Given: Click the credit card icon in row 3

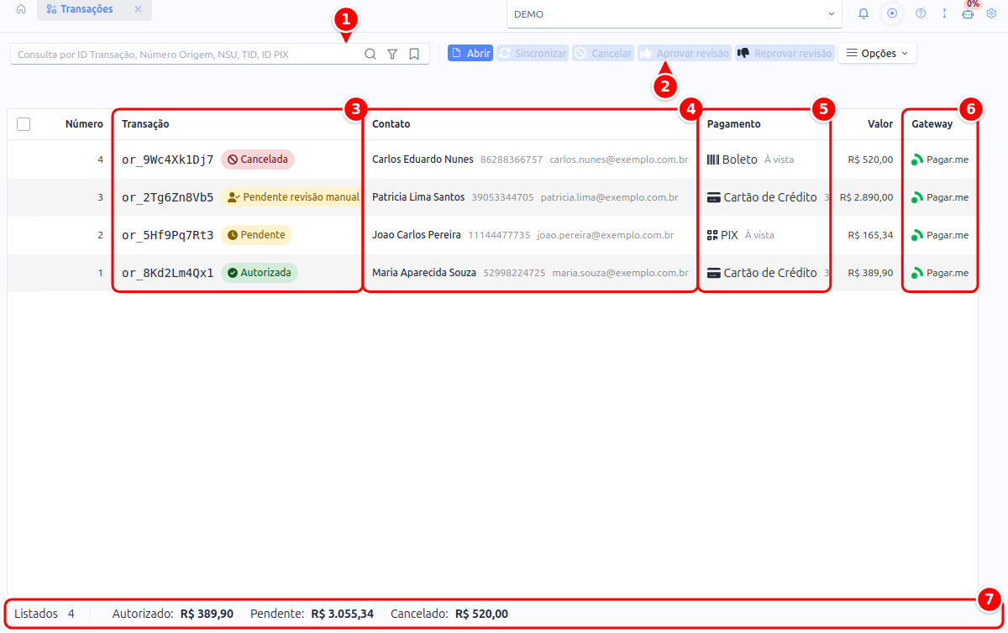Looking at the screenshot, I should pyautogui.click(x=714, y=197).
